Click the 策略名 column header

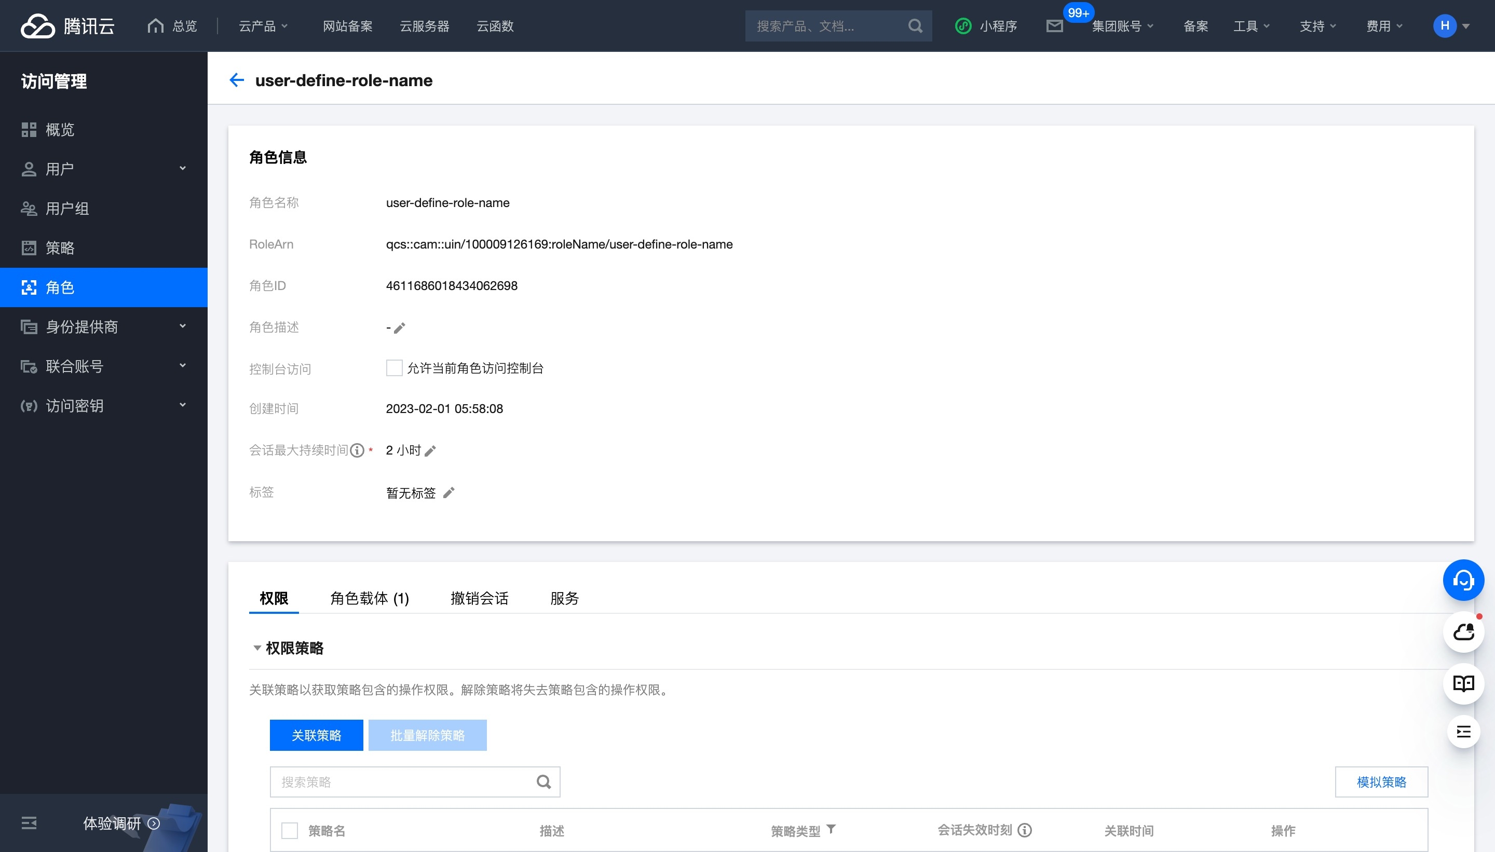(327, 830)
